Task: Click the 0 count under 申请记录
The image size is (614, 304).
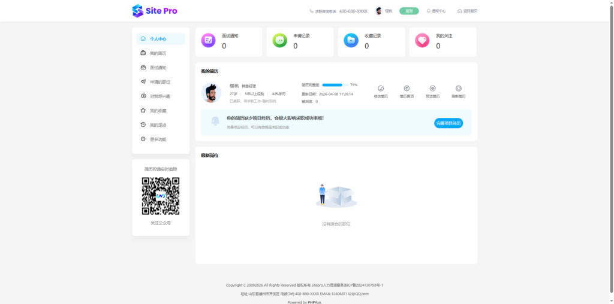Action: pyautogui.click(x=295, y=46)
